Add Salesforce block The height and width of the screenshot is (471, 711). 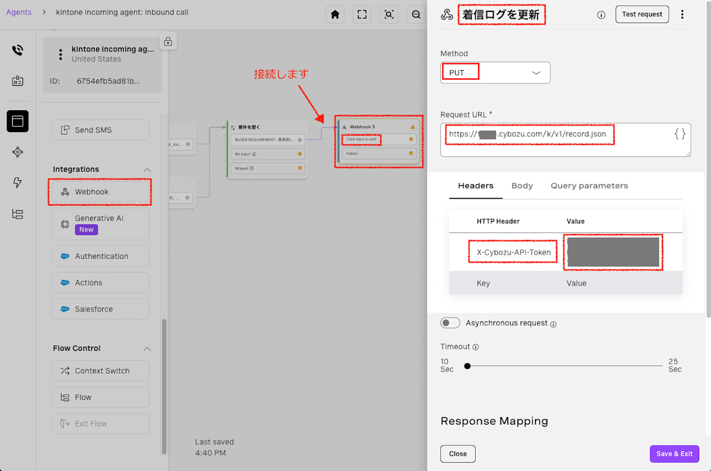[101, 309]
